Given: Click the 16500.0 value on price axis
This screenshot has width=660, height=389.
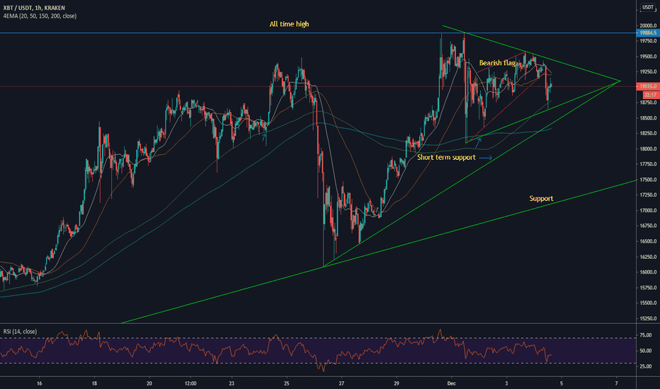Looking at the screenshot, I should coord(648,241).
